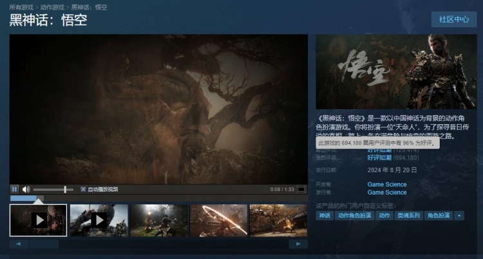Click the 0:08 / 1:33 time display
This screenshot has width=483, height=259.
click(x=282, y=189)
